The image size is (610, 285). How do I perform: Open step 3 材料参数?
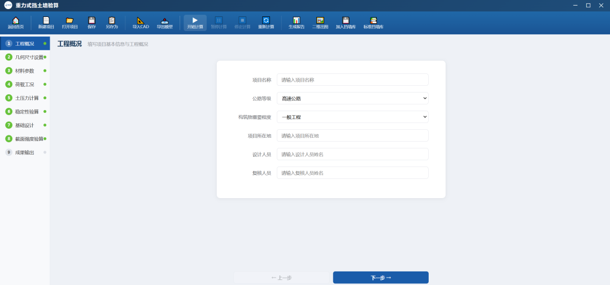pyautogui.click(x=25, y=71)
